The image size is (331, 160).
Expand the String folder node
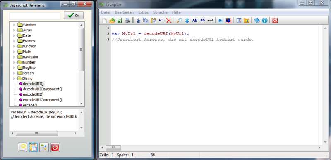[14, 78]
